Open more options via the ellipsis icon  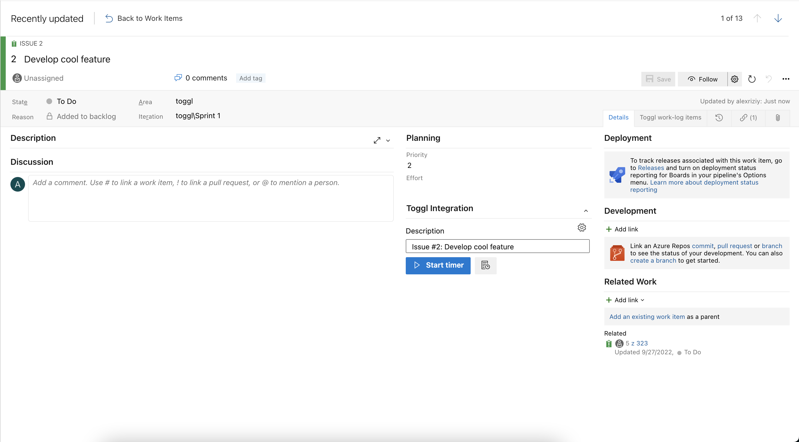786,79
